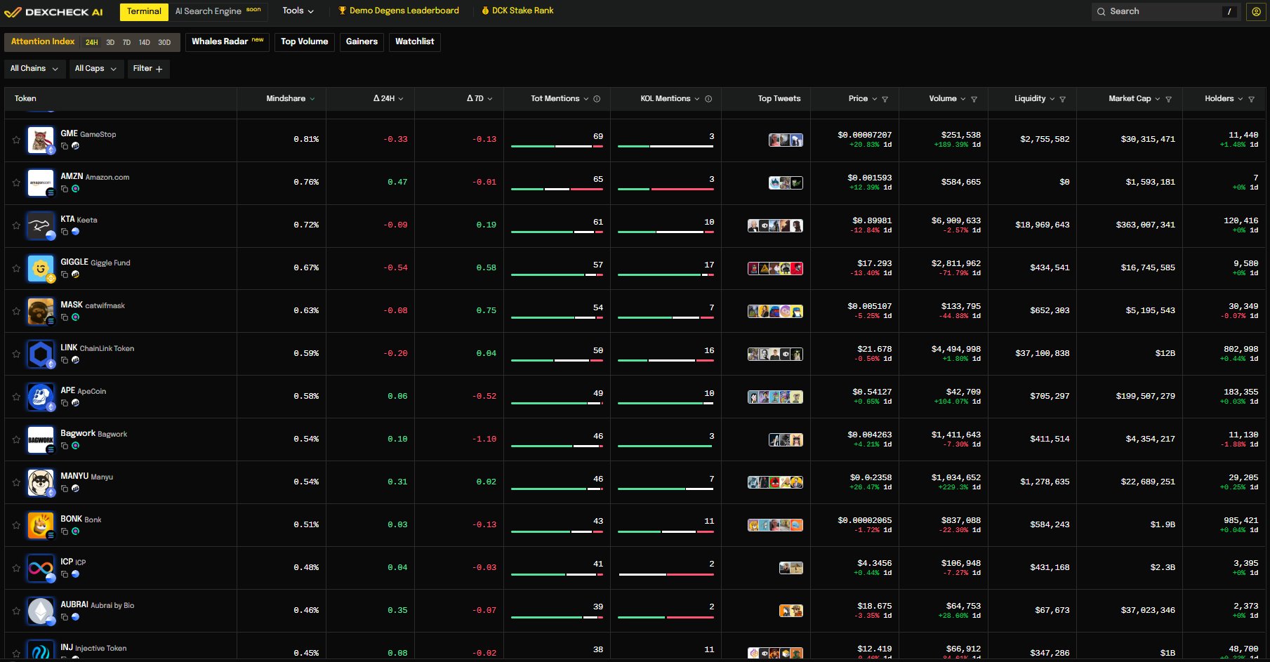
Task: Open the user profile icon
Action: click(x=1256, y=12)
